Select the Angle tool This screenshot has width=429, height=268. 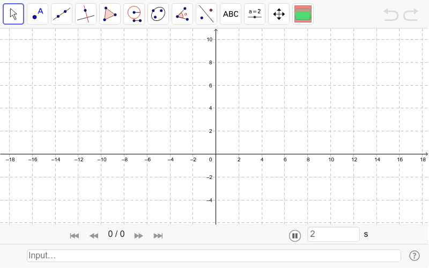tap(182, 14)
